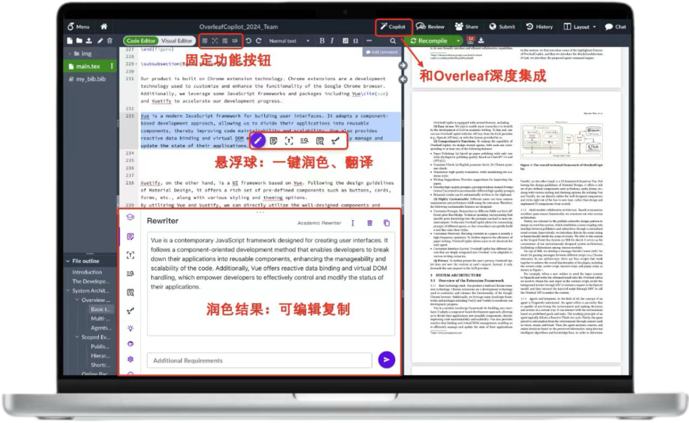This screenshot has width=689, height=423.
Task: Open the Copilot panel from top bar
Action: pyautogui.click(x=393, y=27)
